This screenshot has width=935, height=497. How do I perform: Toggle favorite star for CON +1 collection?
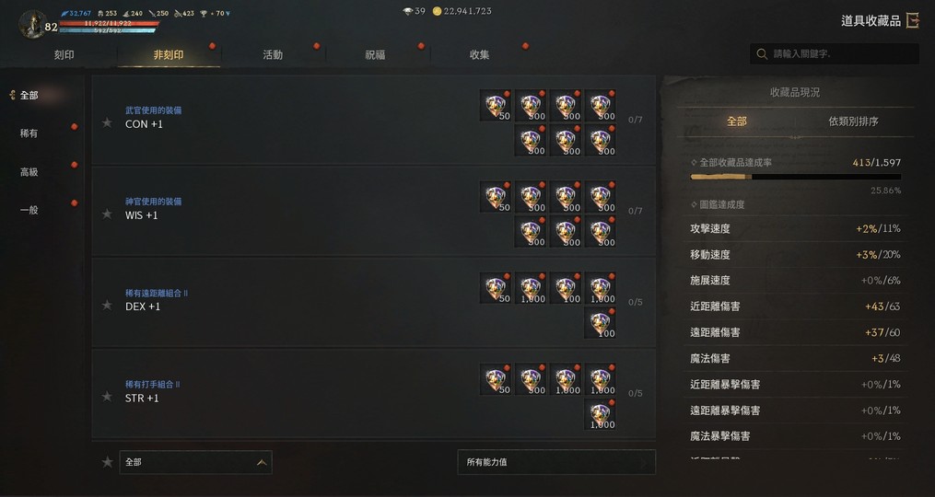(x=107, y=122)
